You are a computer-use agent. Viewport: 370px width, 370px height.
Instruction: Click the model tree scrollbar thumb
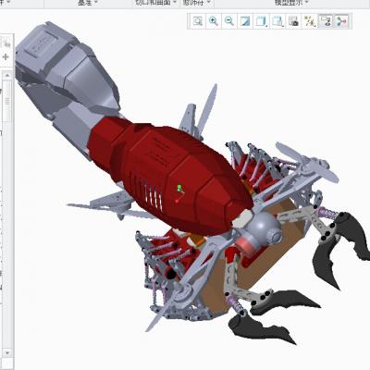tap(7, 101)
